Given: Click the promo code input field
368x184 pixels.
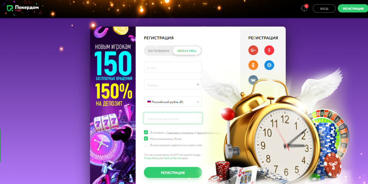Looking at the screenshot, I should pos(173,119).
